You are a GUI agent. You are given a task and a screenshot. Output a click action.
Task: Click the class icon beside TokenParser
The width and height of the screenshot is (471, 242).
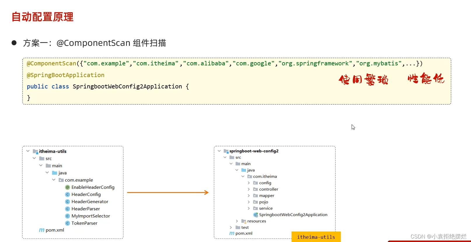(67, 223)
